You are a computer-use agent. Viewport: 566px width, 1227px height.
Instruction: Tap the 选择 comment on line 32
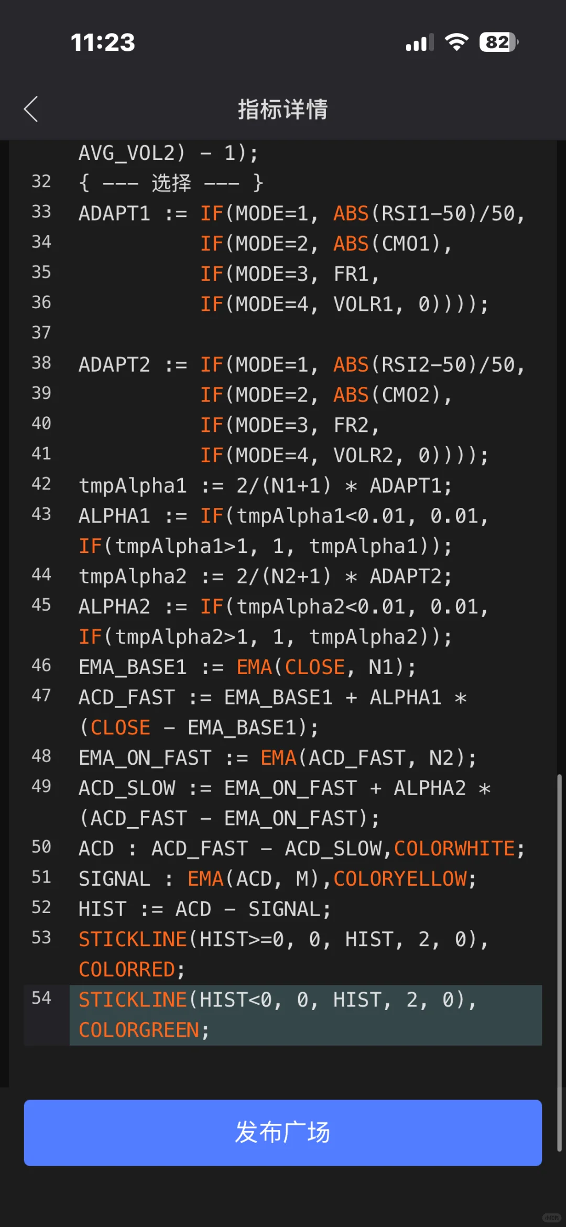click(x=171, y=183)
